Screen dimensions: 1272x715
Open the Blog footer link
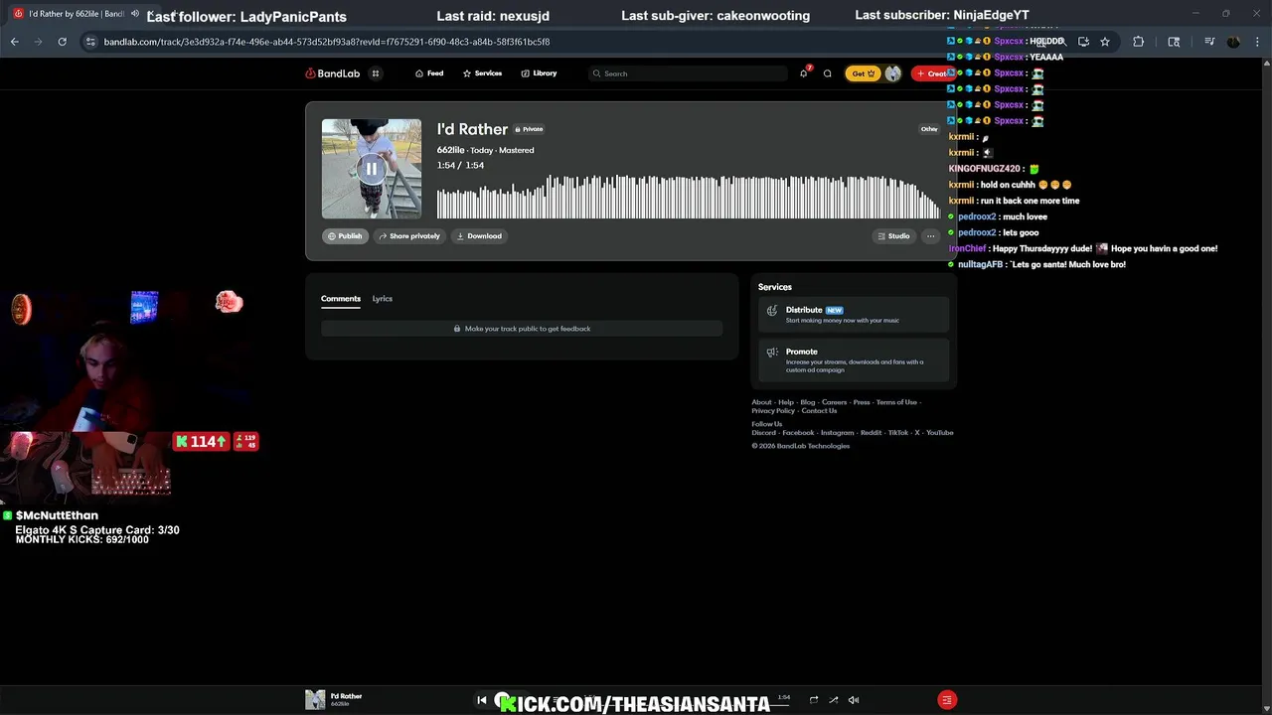click(808, 402)
